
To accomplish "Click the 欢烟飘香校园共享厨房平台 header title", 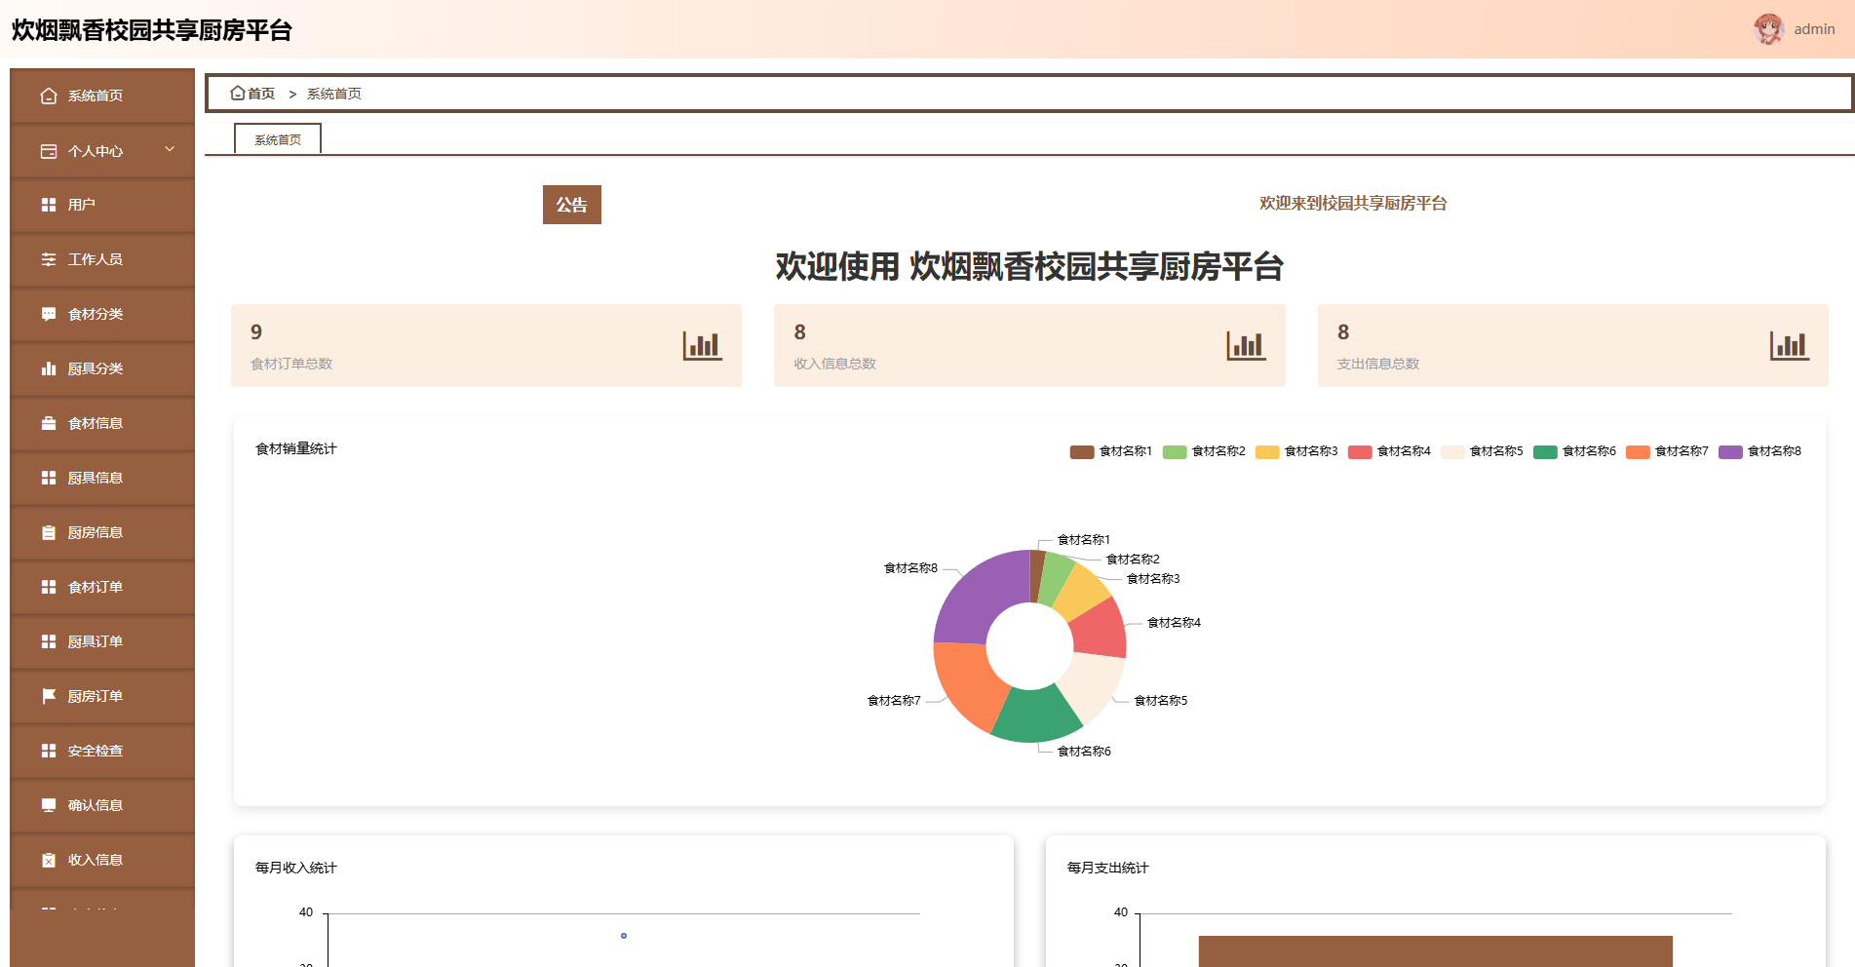I will coord(152,30).
